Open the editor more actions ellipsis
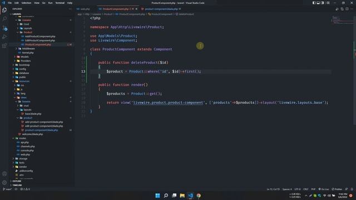 point(352,9)
